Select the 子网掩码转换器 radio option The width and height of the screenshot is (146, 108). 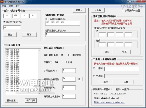click(x=123, y=10)
